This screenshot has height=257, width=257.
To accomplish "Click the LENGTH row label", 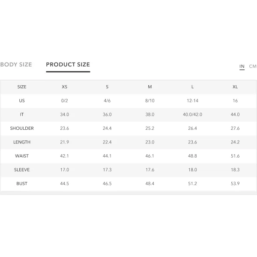I will tap(22, 142).
